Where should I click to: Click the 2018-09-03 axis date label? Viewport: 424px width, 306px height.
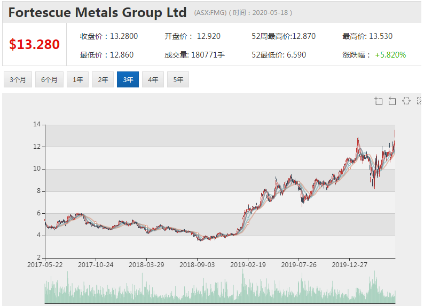point(197,265)
